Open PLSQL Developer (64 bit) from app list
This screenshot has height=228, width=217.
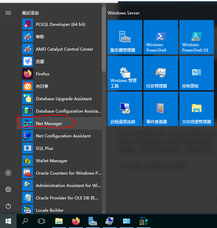60,24
